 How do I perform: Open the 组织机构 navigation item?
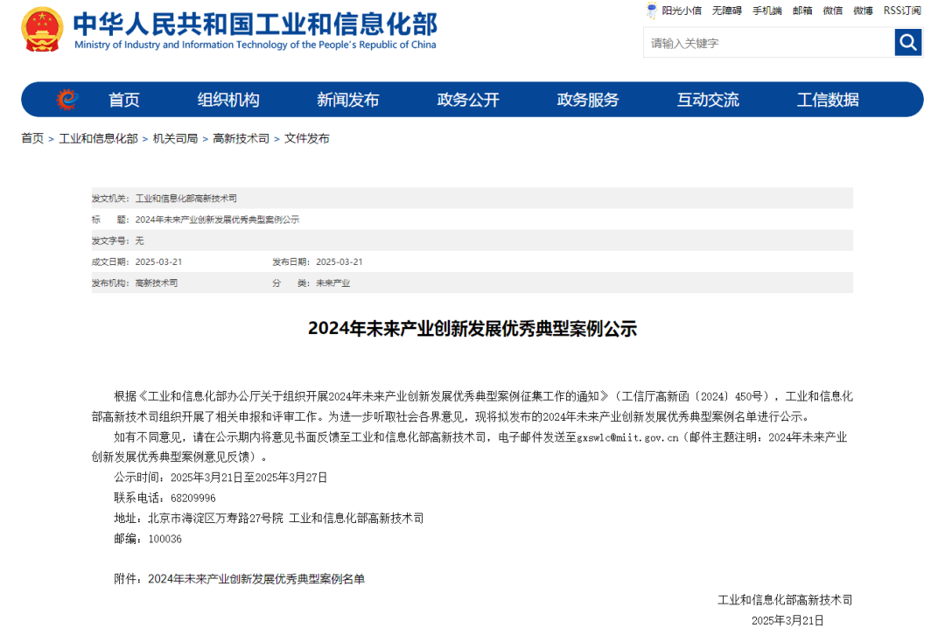[228, 100]
